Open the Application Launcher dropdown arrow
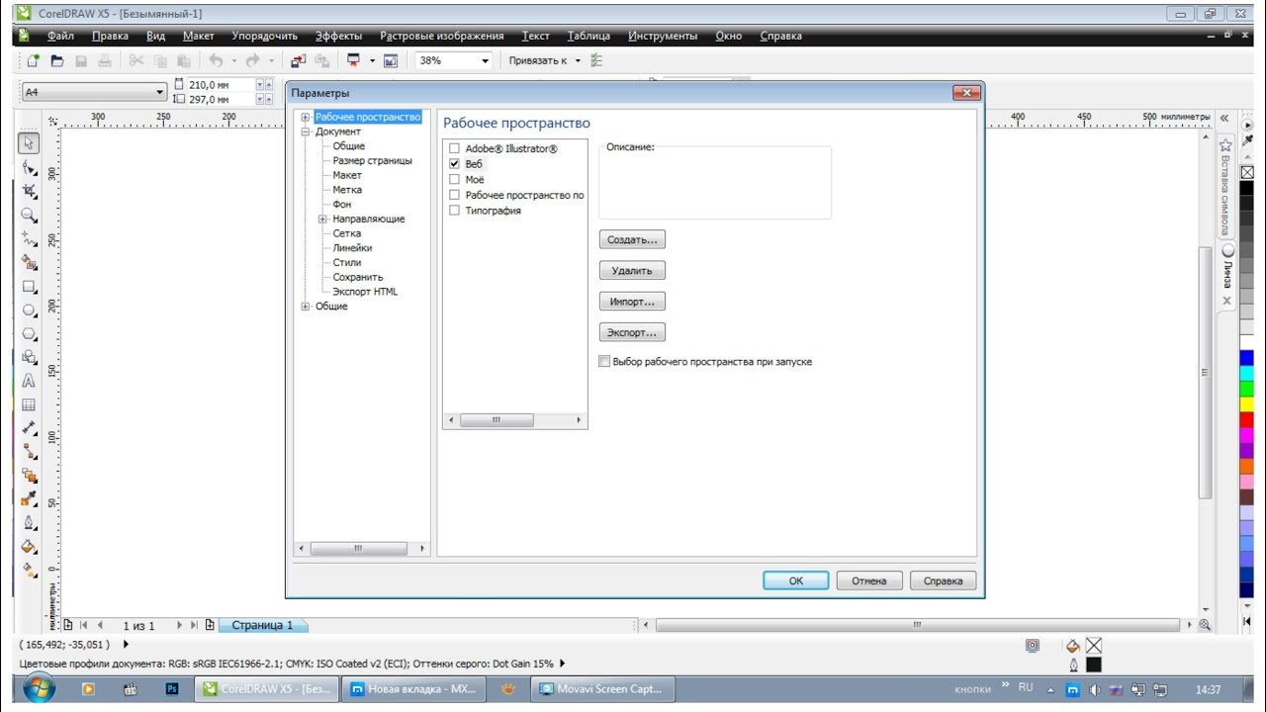 [372, 60]
